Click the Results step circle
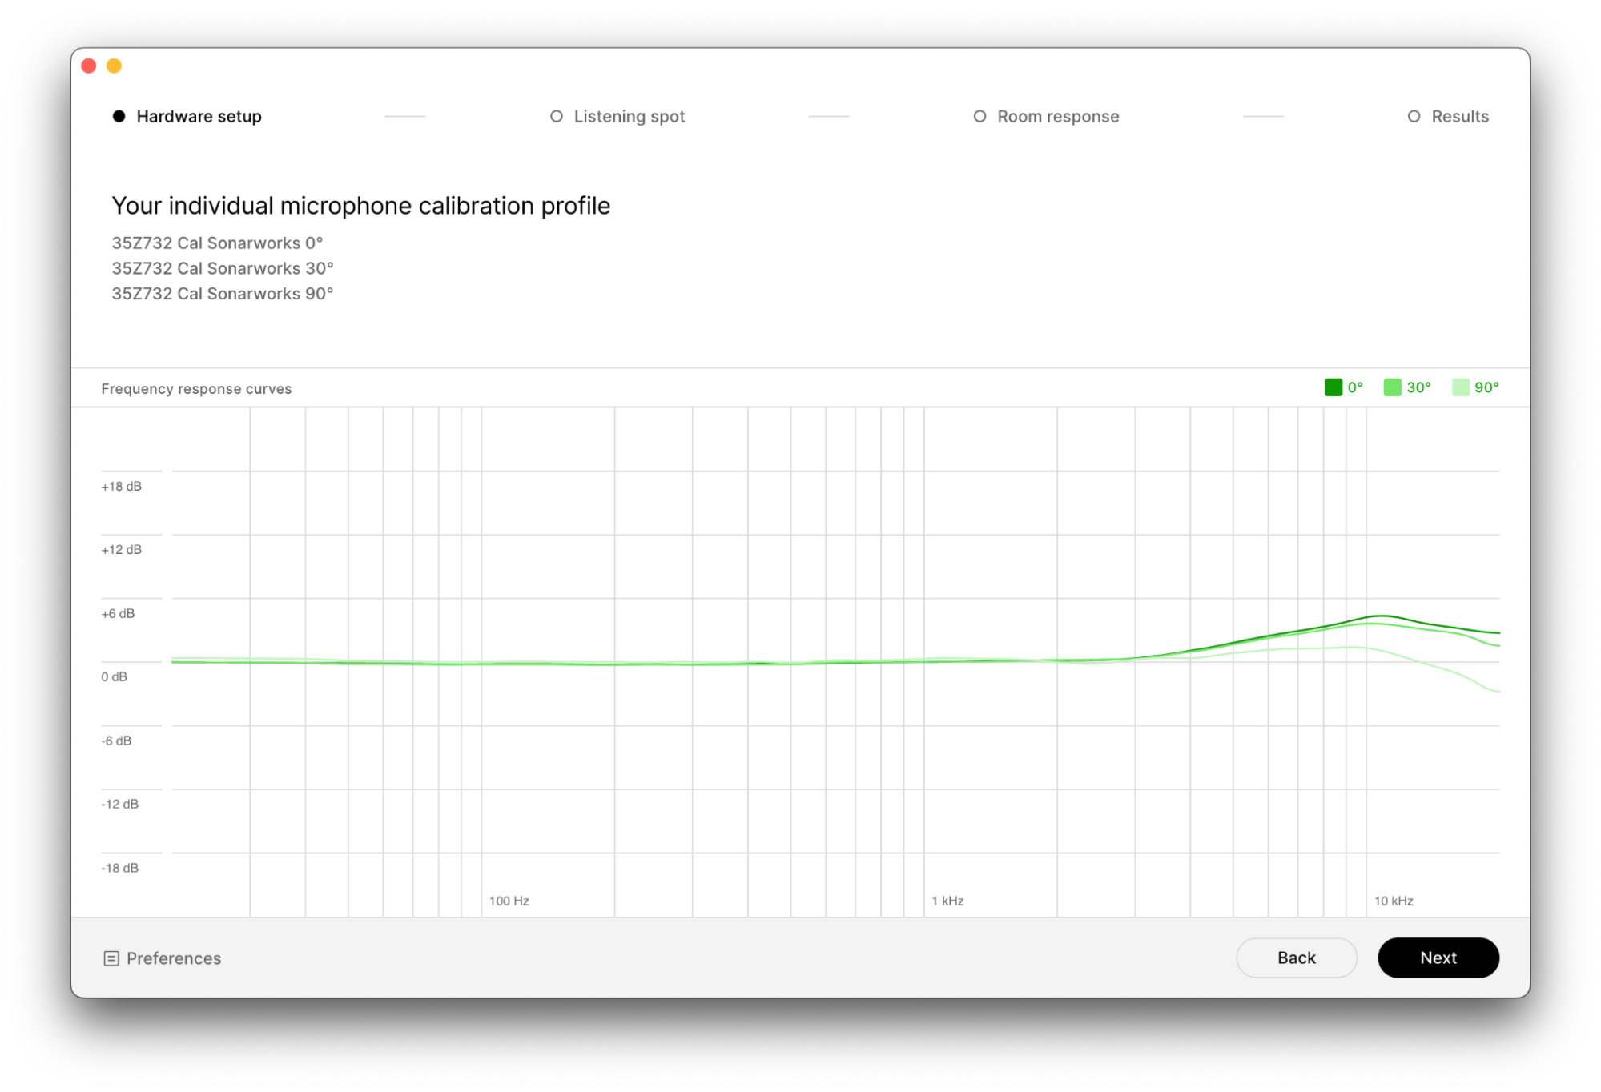This screenshot has width=1601, height=1092. [1414, 116]
